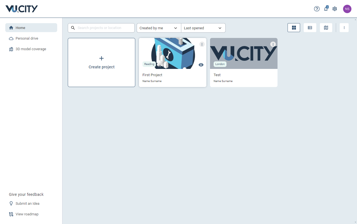Click the Give your feedback heading
Image resolution: width=357 pixels, height=224 pixels.
pos(26,194)
